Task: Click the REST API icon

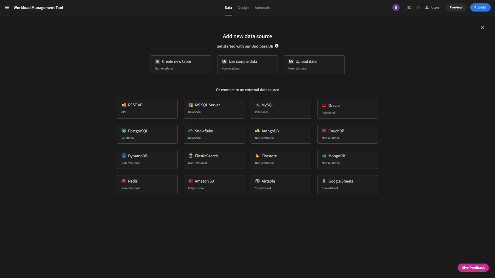Action: pos(124,105)
